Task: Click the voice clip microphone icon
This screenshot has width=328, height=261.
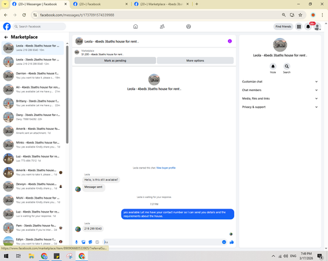Action: [x=77, y=242]
